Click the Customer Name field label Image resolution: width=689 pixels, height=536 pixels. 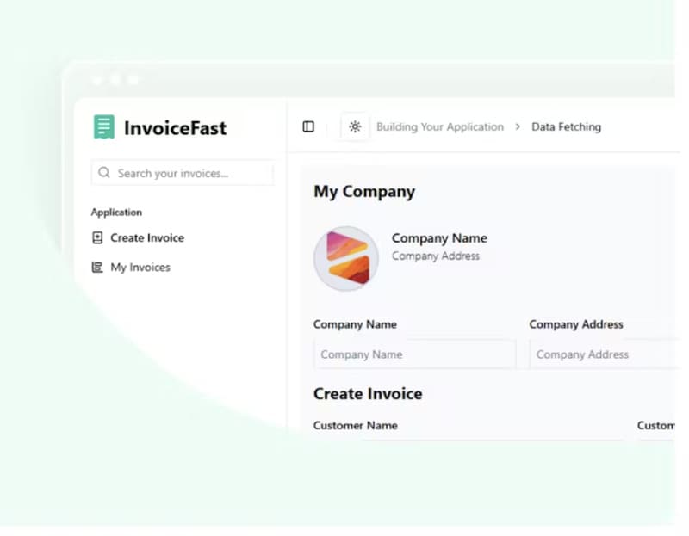pos(355,425)
